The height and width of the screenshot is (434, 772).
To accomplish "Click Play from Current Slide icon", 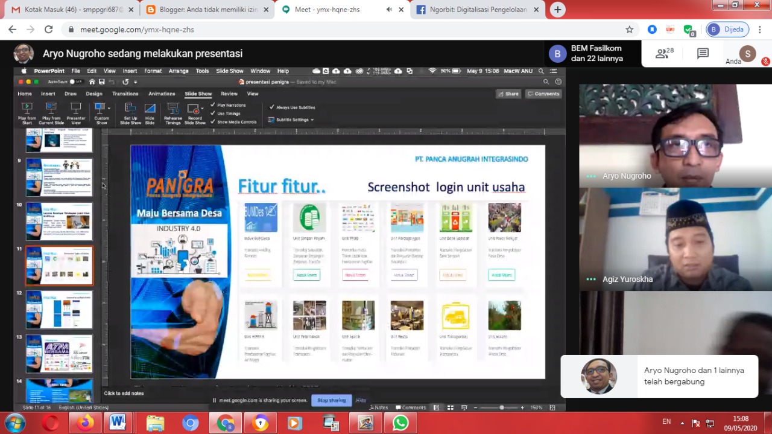I will 51,109.
